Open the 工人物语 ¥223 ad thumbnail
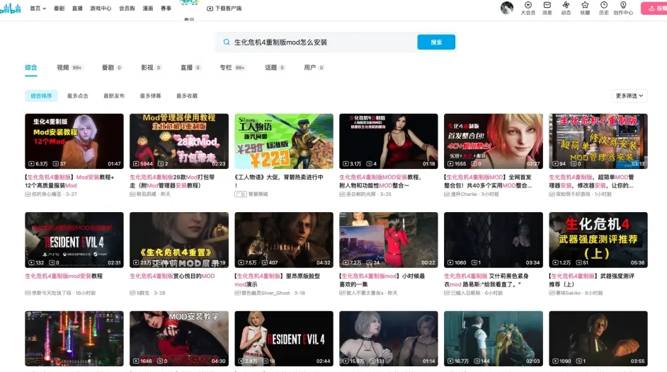 pyautogui.click(x=284, y=141)
